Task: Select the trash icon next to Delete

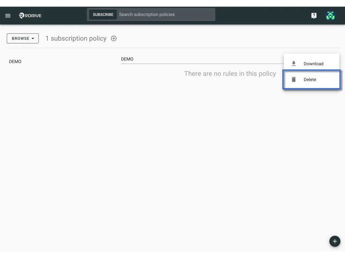Action: pos(293,79)
